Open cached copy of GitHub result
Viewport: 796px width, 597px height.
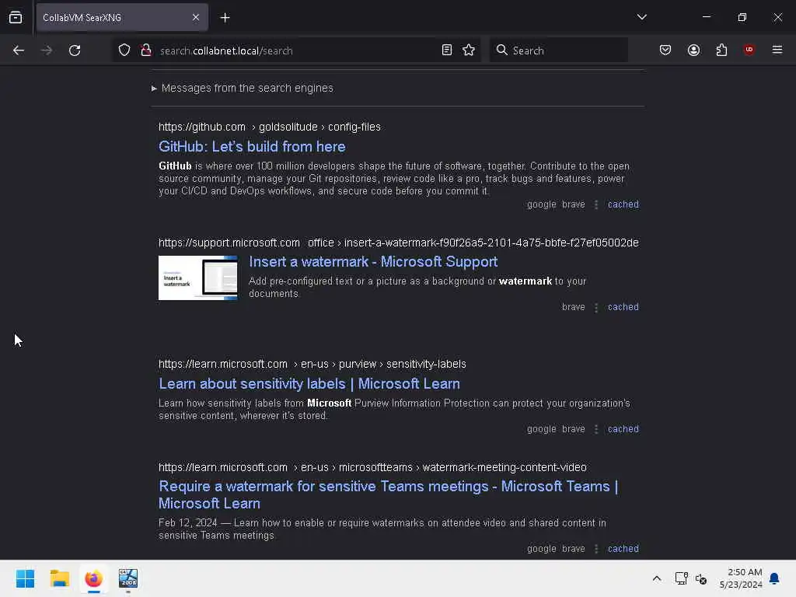(623, 204)
